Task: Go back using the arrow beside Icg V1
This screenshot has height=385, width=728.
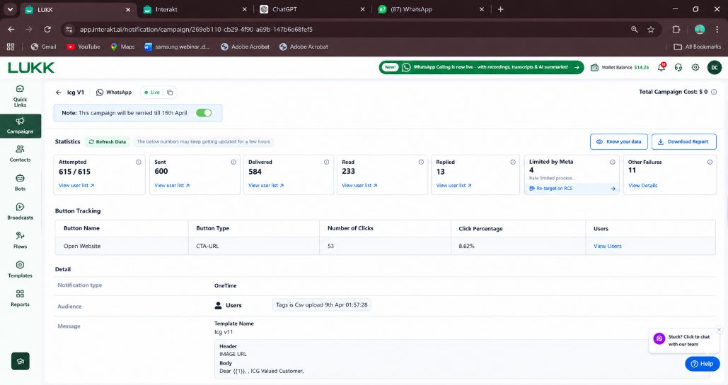Action: pyautogui.click(x=59, y=93)
